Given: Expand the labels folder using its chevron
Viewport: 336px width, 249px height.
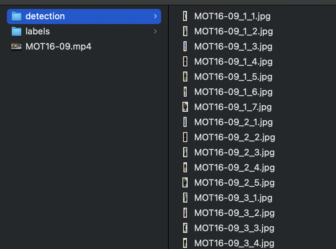Looking at the screenshot, I should 156,31.
